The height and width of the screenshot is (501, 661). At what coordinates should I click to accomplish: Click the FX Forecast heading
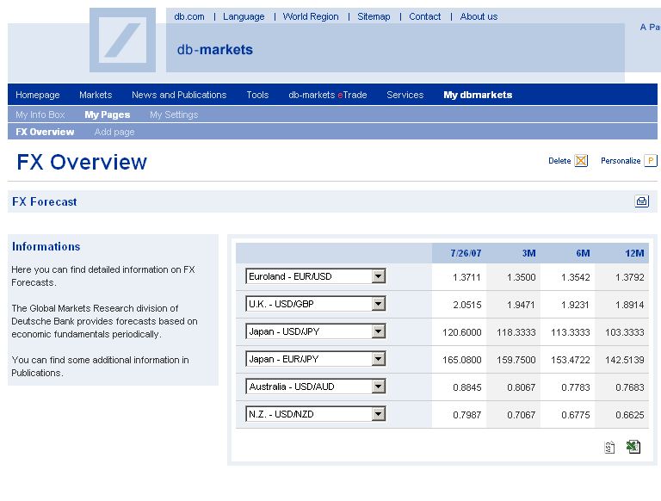point(45,201)
